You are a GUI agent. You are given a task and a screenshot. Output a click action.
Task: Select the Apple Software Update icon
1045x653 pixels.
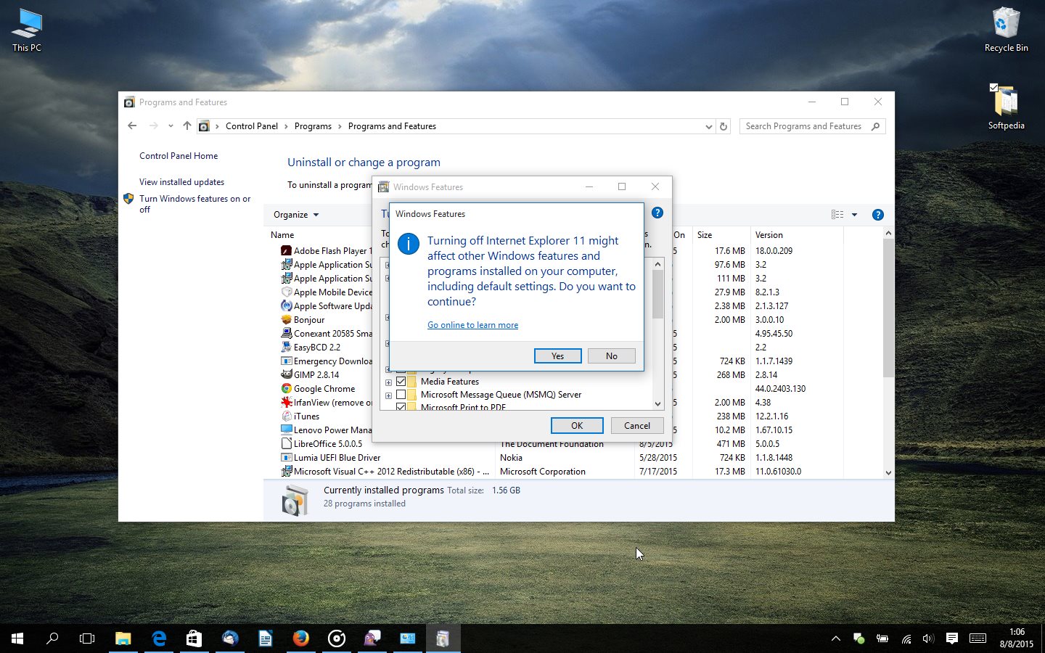click(x=286, y=305)
